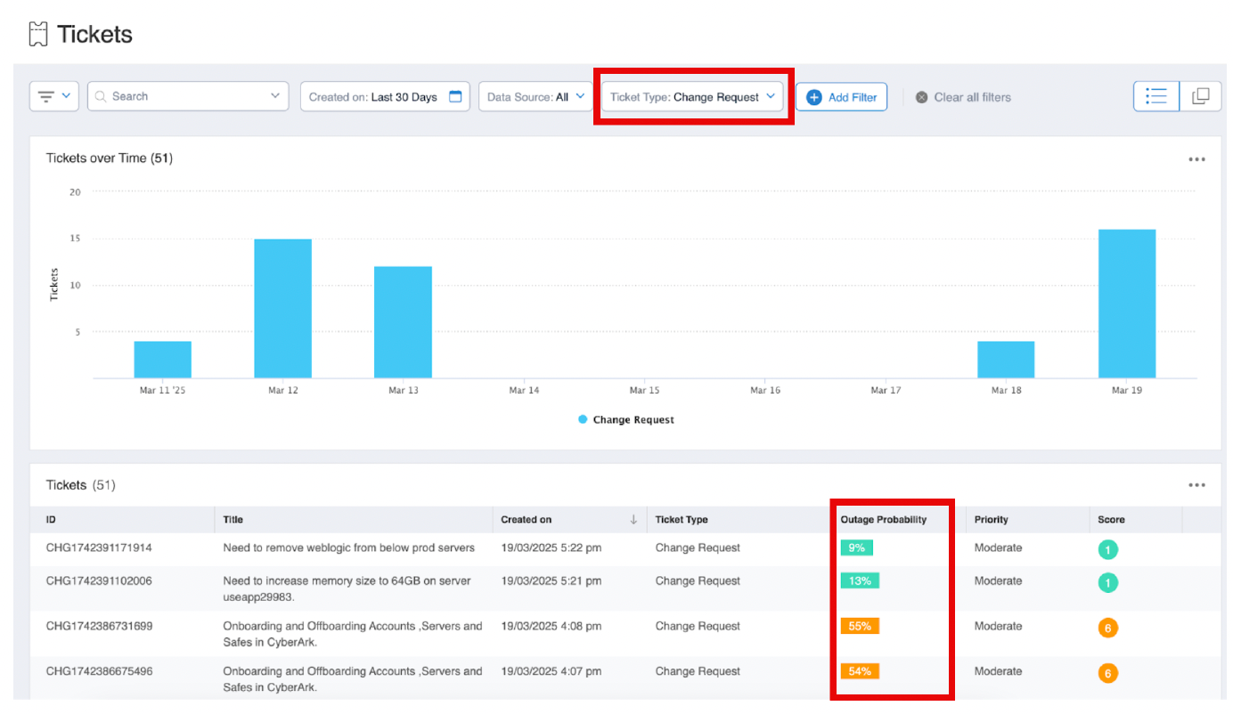Click the calendar icon in Created on filter
This screenshot has height=714, width=1233.
pos(455,97)
